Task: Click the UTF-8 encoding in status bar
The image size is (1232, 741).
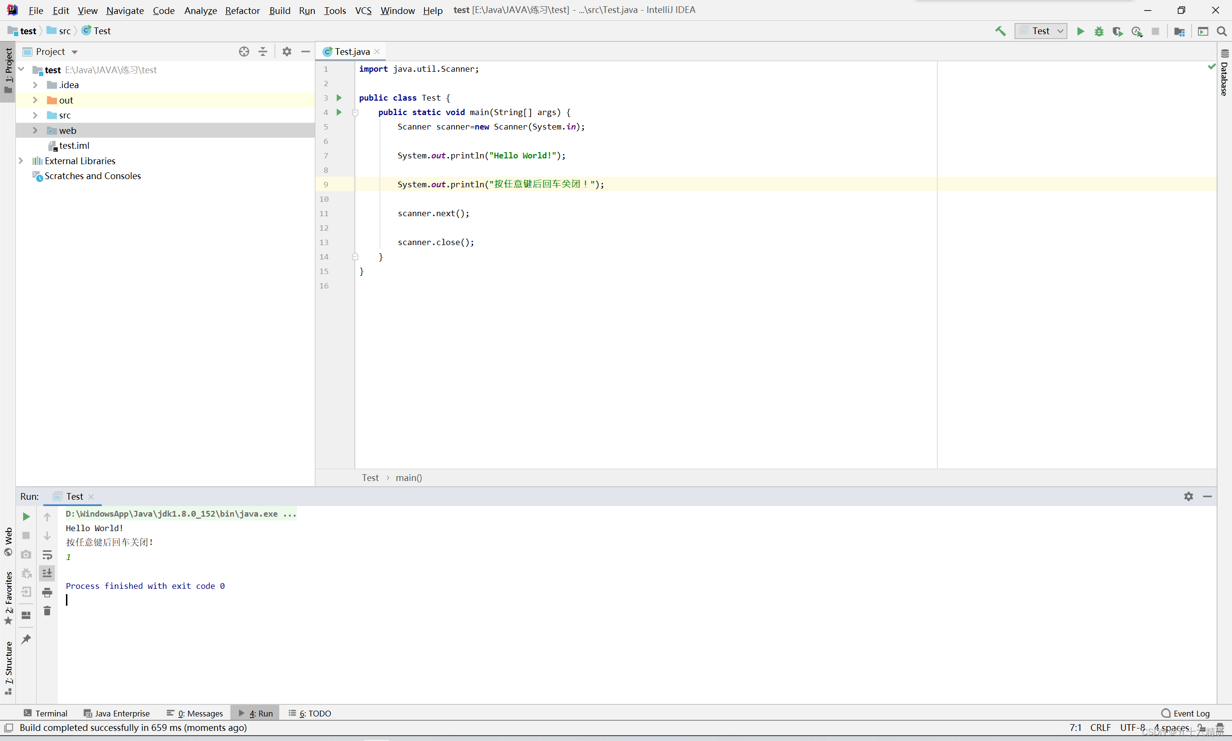Action: coord(1132,727)
